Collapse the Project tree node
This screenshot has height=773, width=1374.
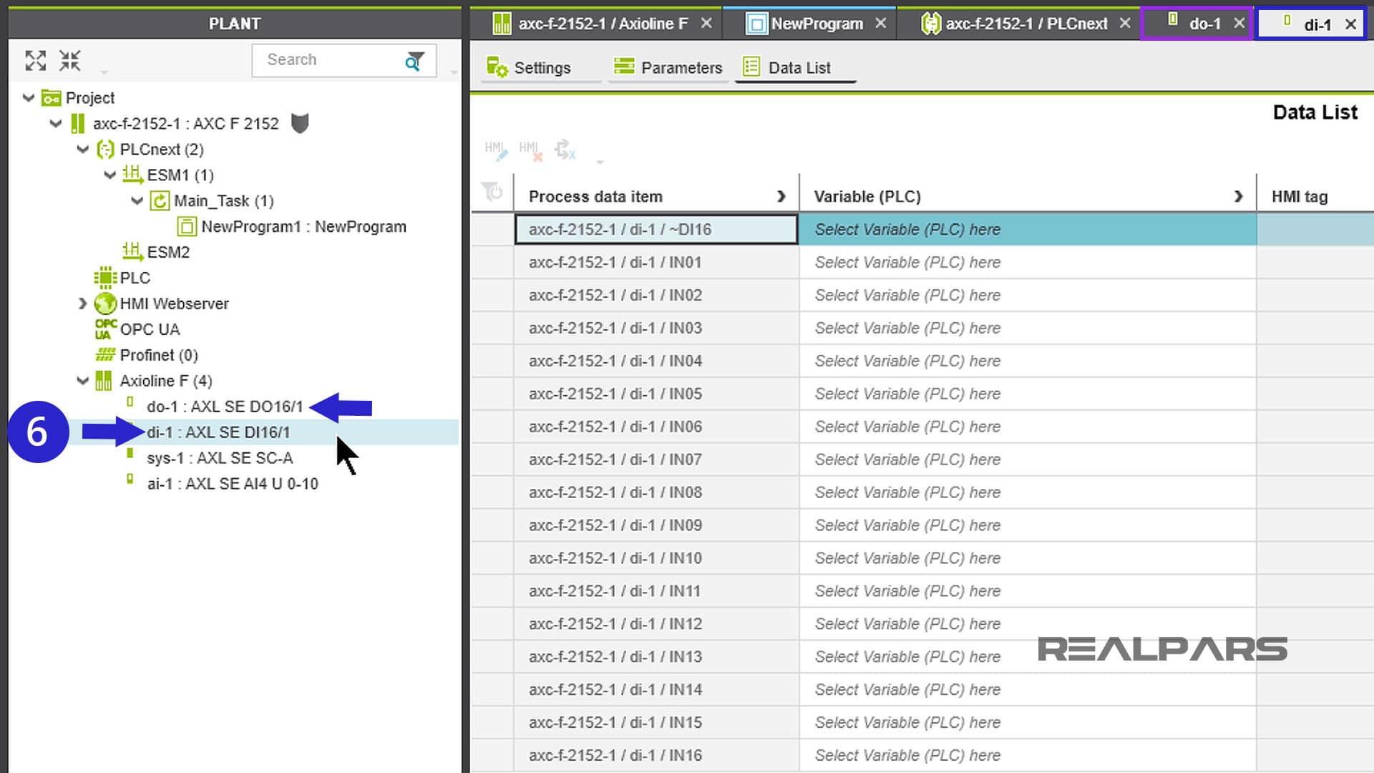(29, 97)
